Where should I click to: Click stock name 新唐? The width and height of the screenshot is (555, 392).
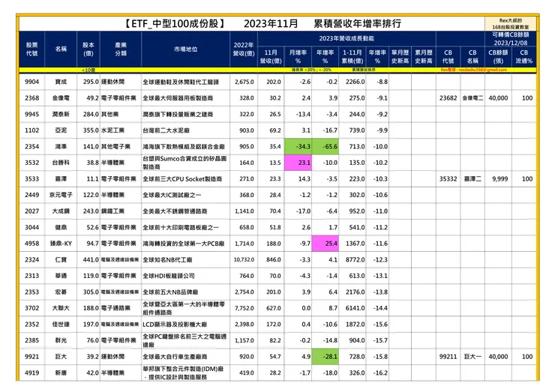coord(61,373)
